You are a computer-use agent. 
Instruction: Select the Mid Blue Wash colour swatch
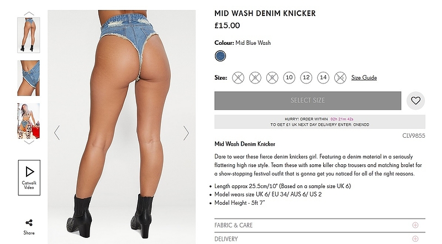(x=220, y=56)
